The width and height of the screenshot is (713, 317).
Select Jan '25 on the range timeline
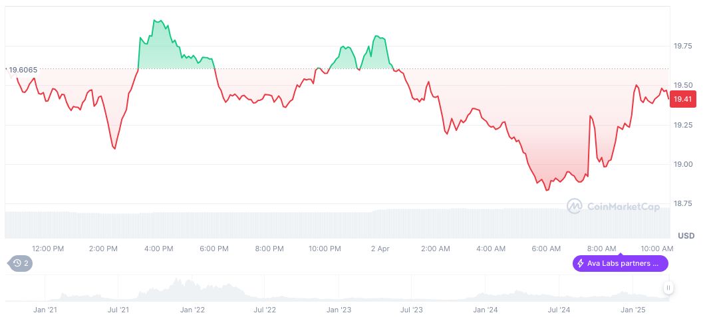(633, 309)
